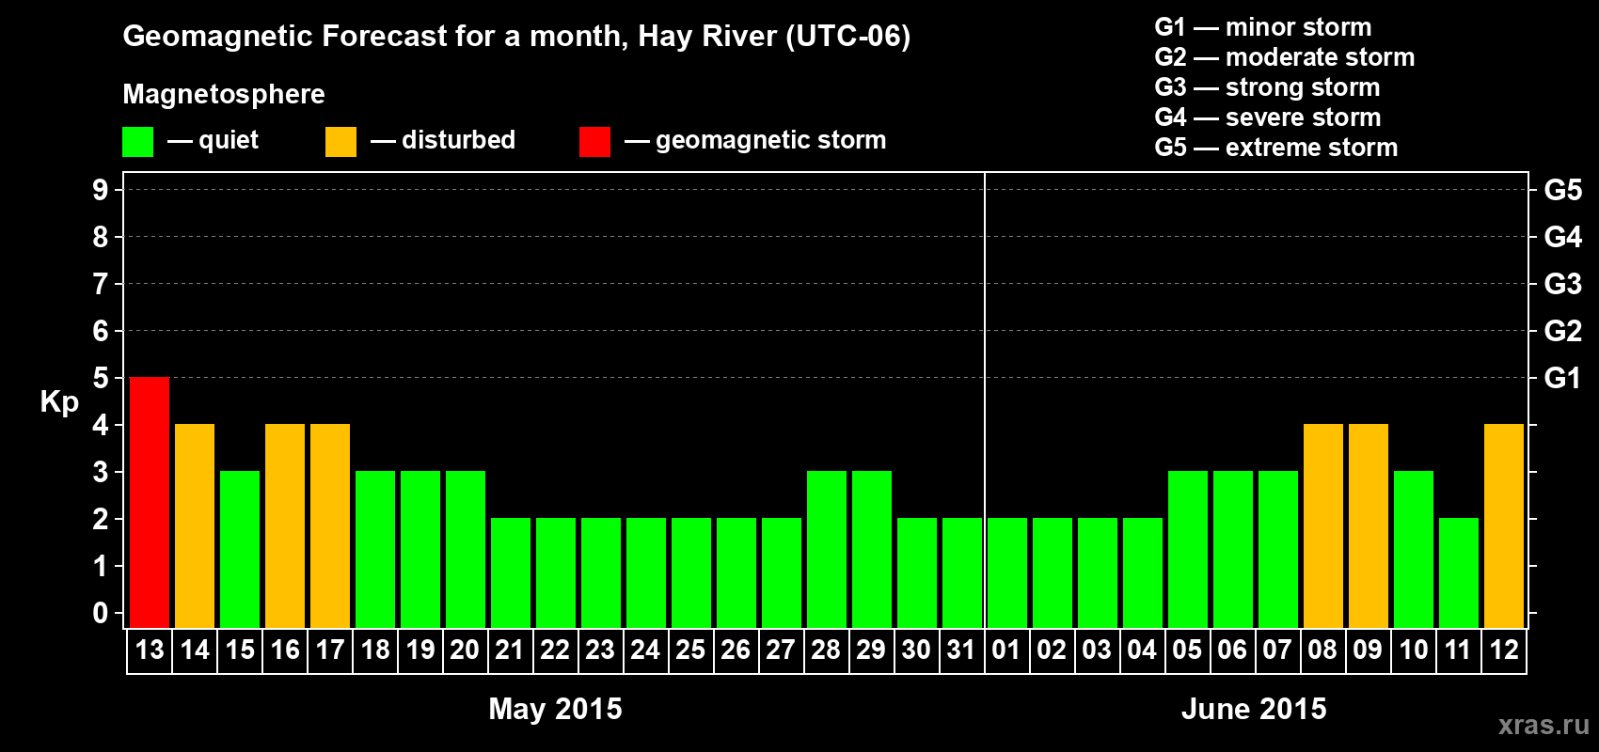
Task: Click the G4 — severe storm legend text
Action: [x=1268, y=117]
